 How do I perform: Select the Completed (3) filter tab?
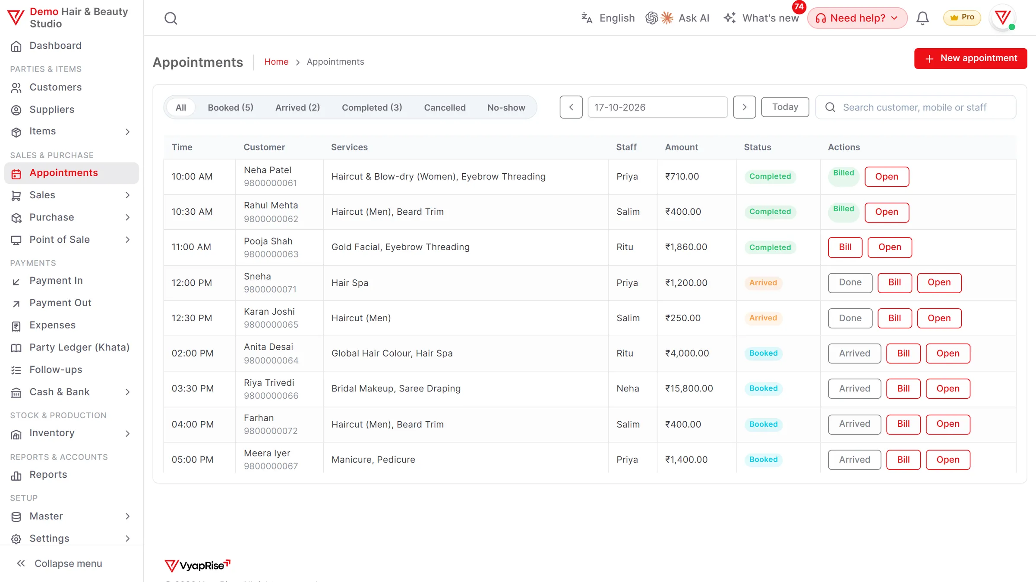pos(372,107)
